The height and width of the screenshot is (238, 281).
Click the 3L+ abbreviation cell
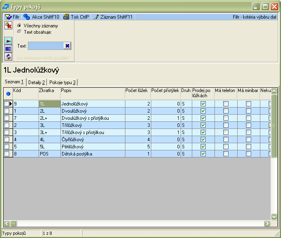50,132
